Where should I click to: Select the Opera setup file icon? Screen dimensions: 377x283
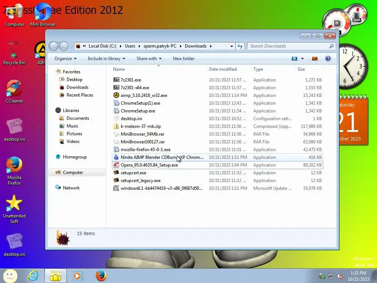coord(116,165)
